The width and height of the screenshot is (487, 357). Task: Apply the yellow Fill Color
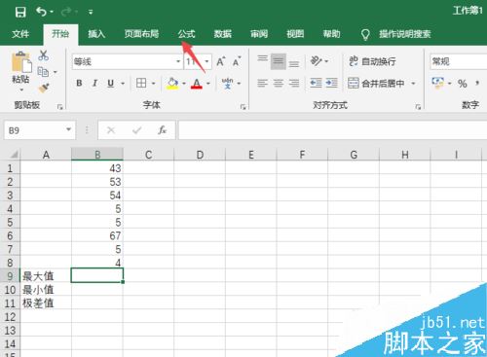pos(172,84)
